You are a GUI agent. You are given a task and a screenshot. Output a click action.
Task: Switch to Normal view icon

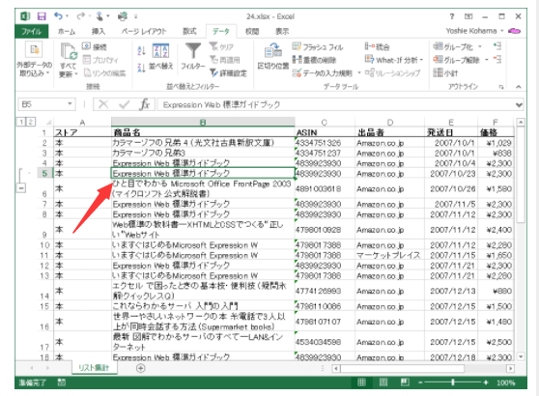pos(361,382)
